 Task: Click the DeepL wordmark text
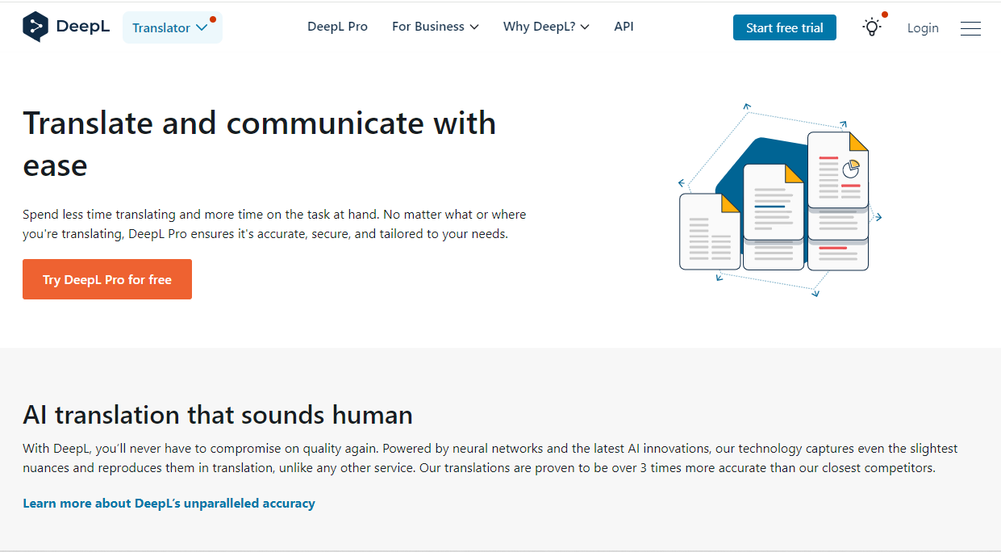83,27
